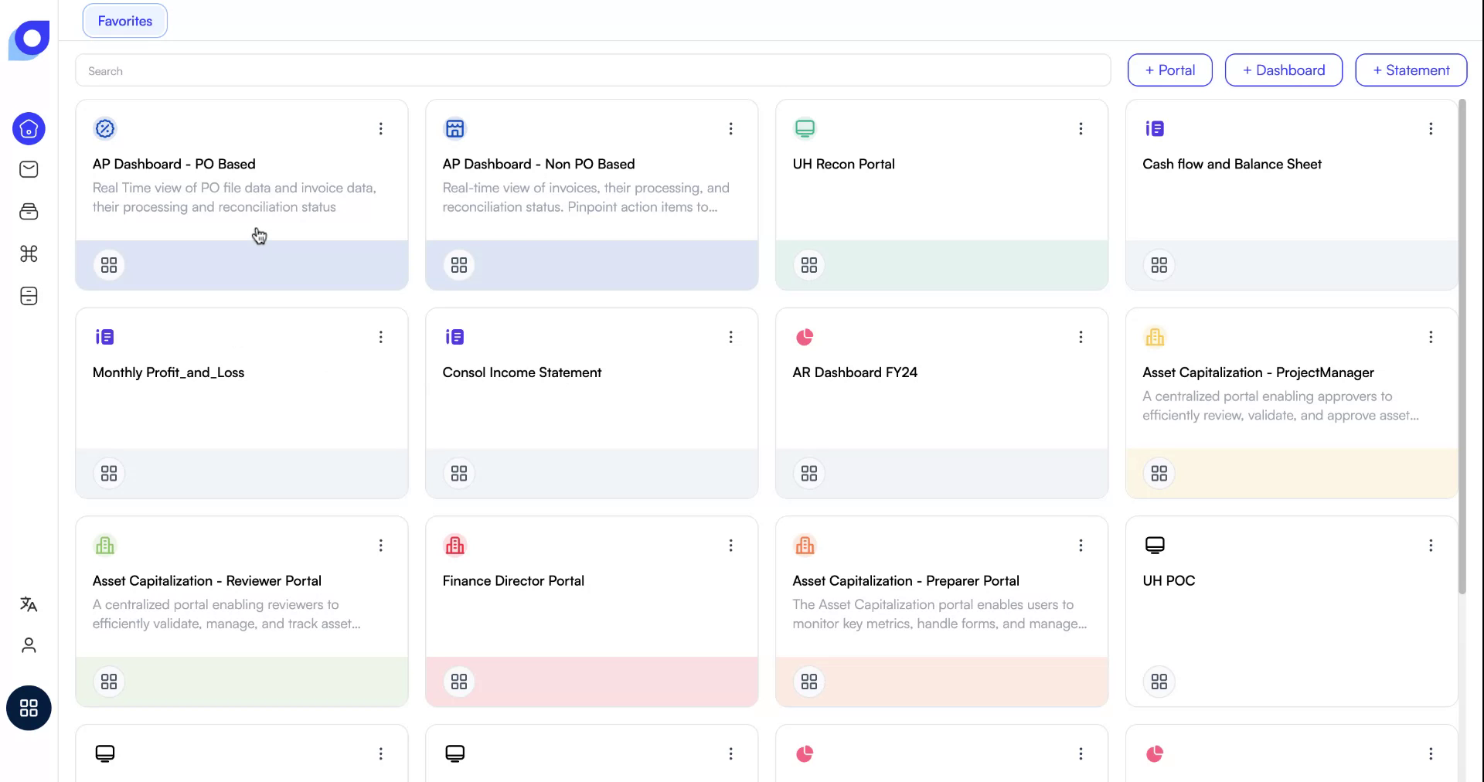Click the + Dashboard button
Image resolution: width=1484 pixels, height=782 pixels.
(1283, 70)
